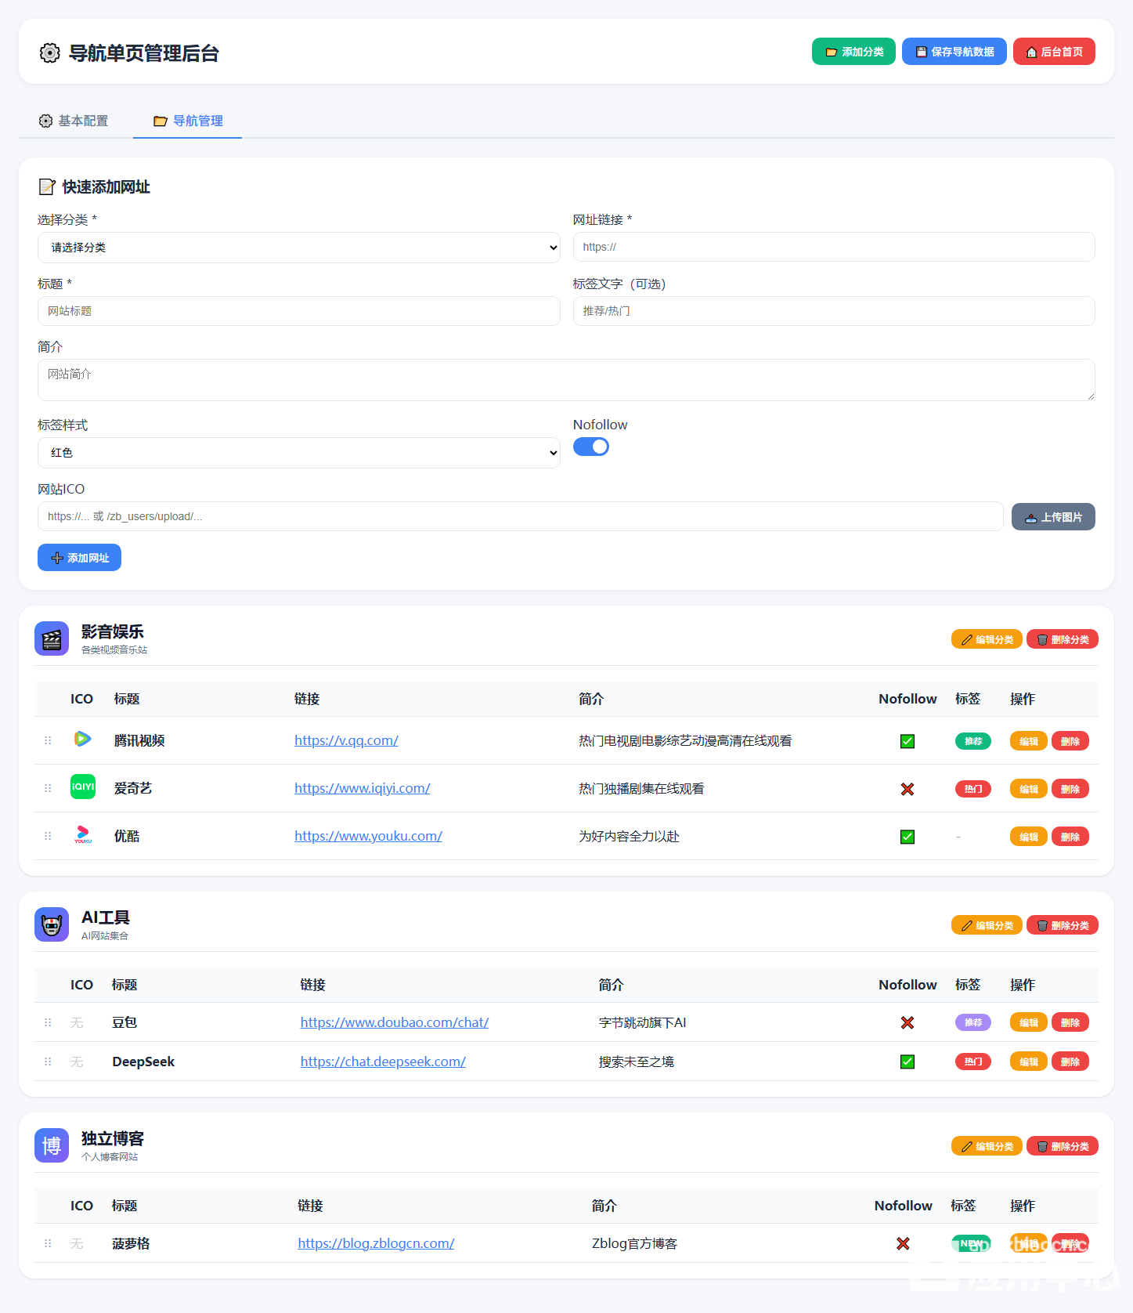Click the iQIYI green logo icon
Image resolution: width=1133 pixels, height=1313 pixels.
pos(82,787)
